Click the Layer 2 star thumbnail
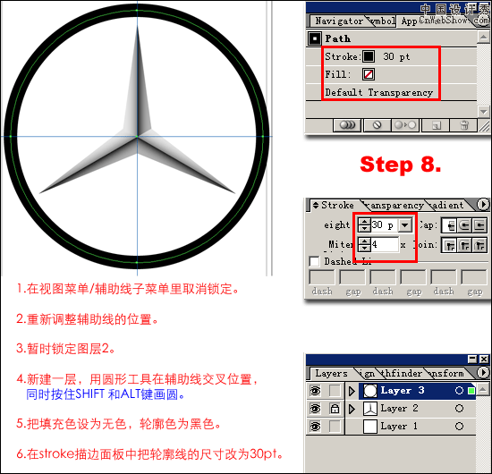Viewport: 492px width, 474px height. pos(370,409)
